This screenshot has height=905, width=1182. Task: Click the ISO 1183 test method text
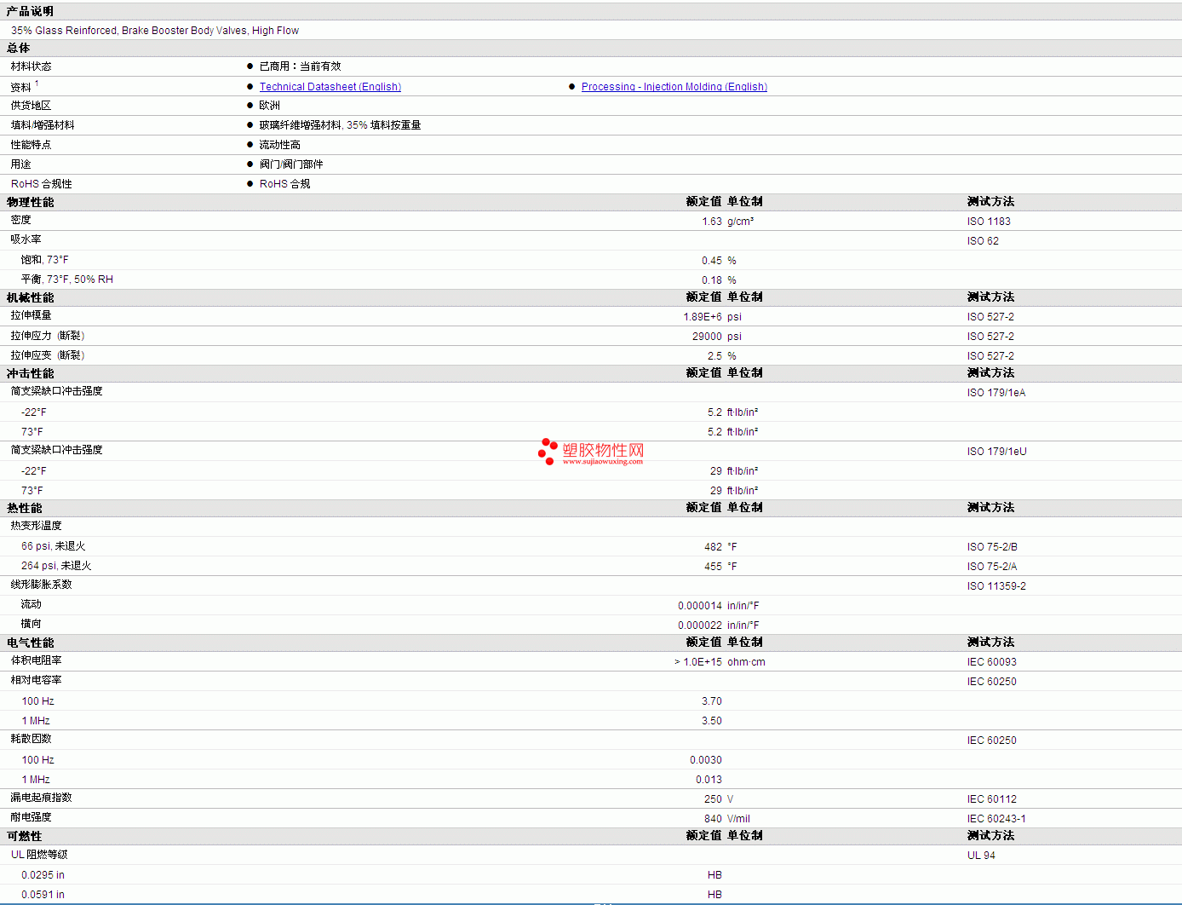(989, 222)
